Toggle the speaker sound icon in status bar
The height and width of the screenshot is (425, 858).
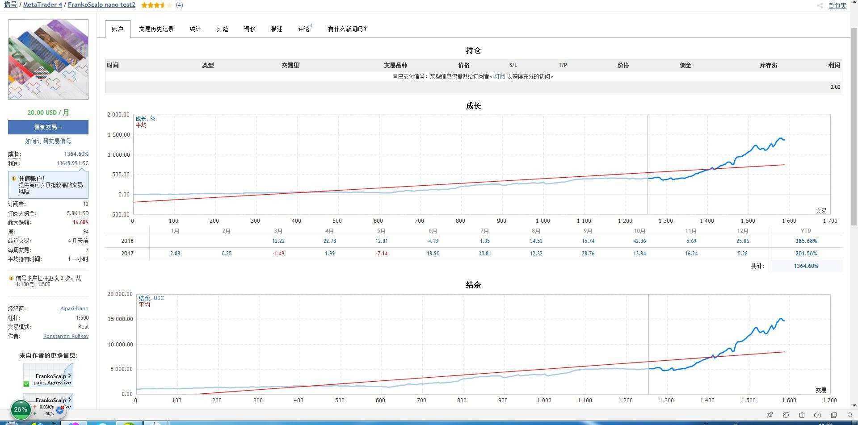click(818, 415)
